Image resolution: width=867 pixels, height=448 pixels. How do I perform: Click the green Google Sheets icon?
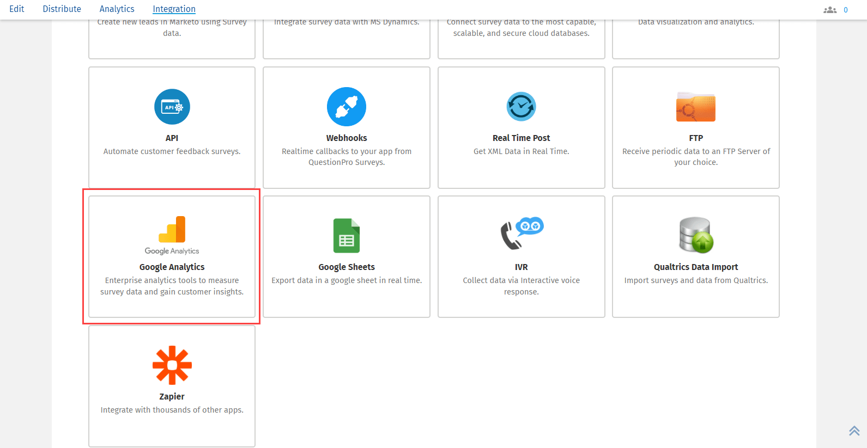tap(346, 236)
